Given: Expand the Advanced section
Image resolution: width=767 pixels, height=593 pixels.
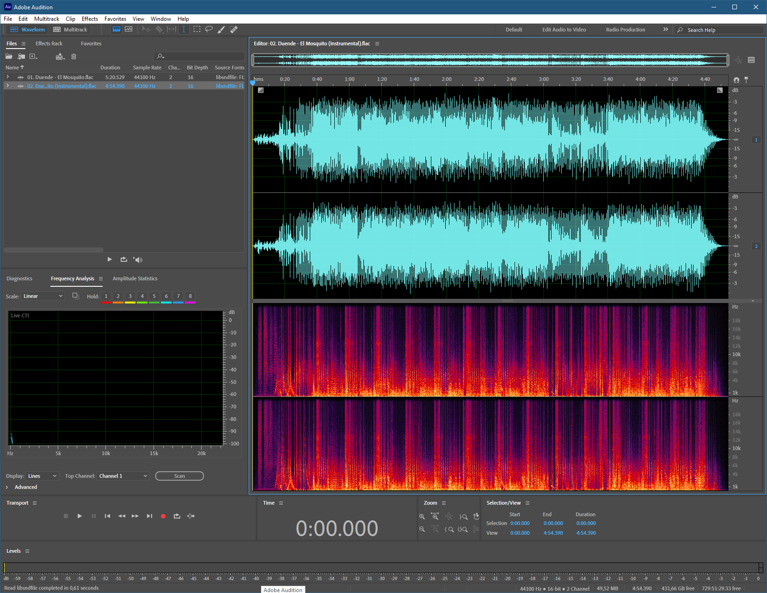Looking at the screenshot, I should [x=7, y=487].
